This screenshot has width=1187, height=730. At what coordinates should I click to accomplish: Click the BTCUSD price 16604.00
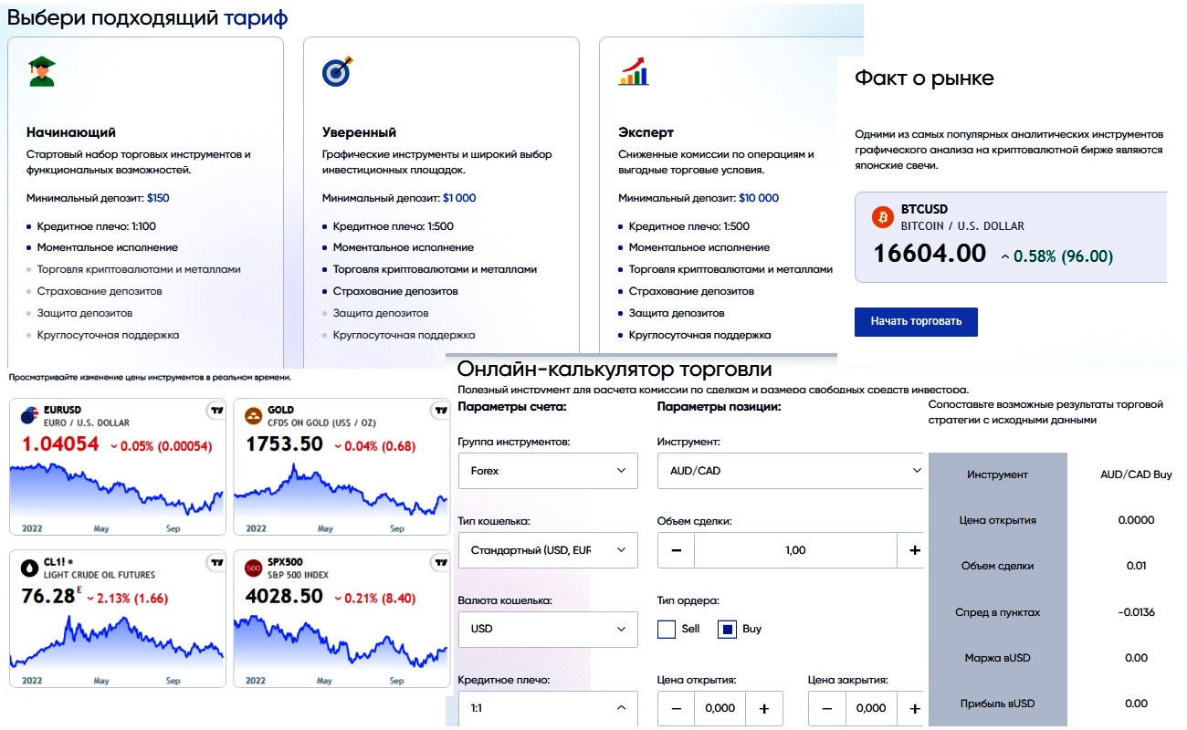(x=930, y=253)
